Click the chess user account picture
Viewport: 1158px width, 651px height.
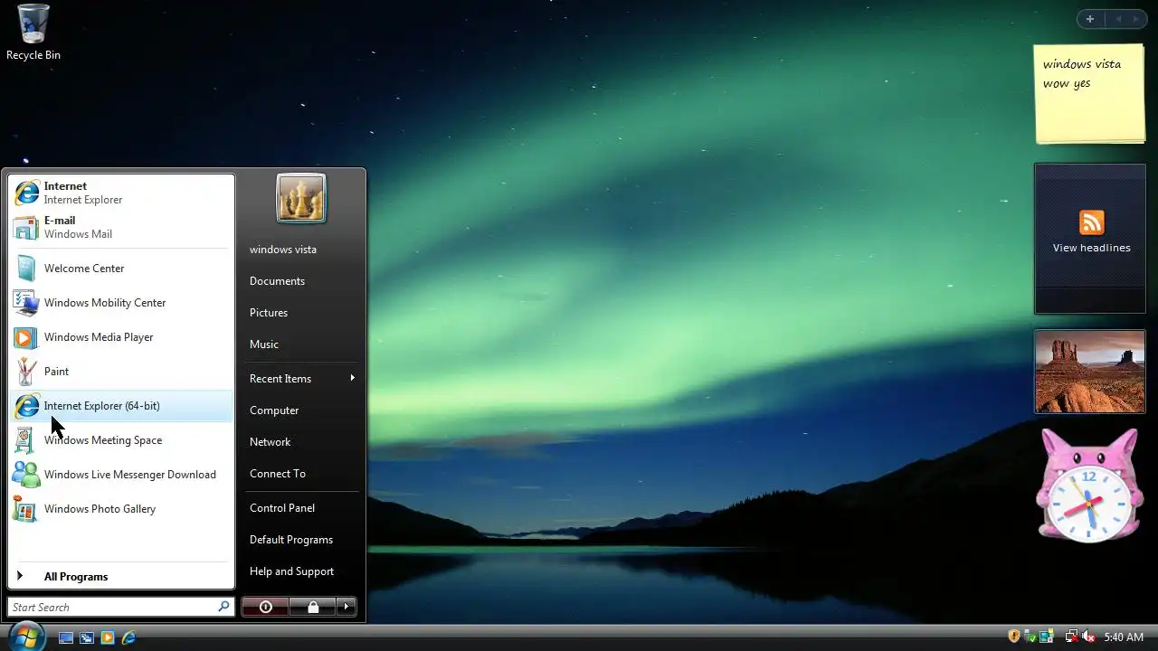[301, 198]
